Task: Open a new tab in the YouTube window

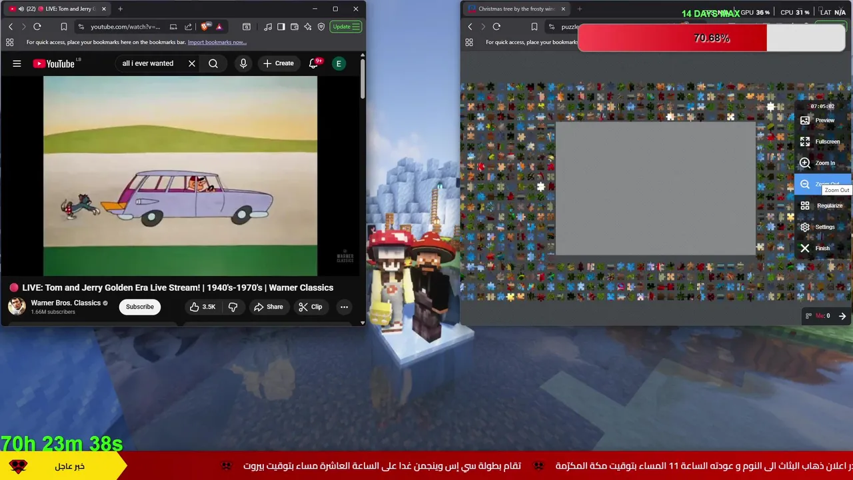Action: [x=120, y=9]
